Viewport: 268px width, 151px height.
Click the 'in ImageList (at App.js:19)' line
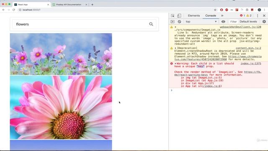pyautogui.click(x=202, y=81)
